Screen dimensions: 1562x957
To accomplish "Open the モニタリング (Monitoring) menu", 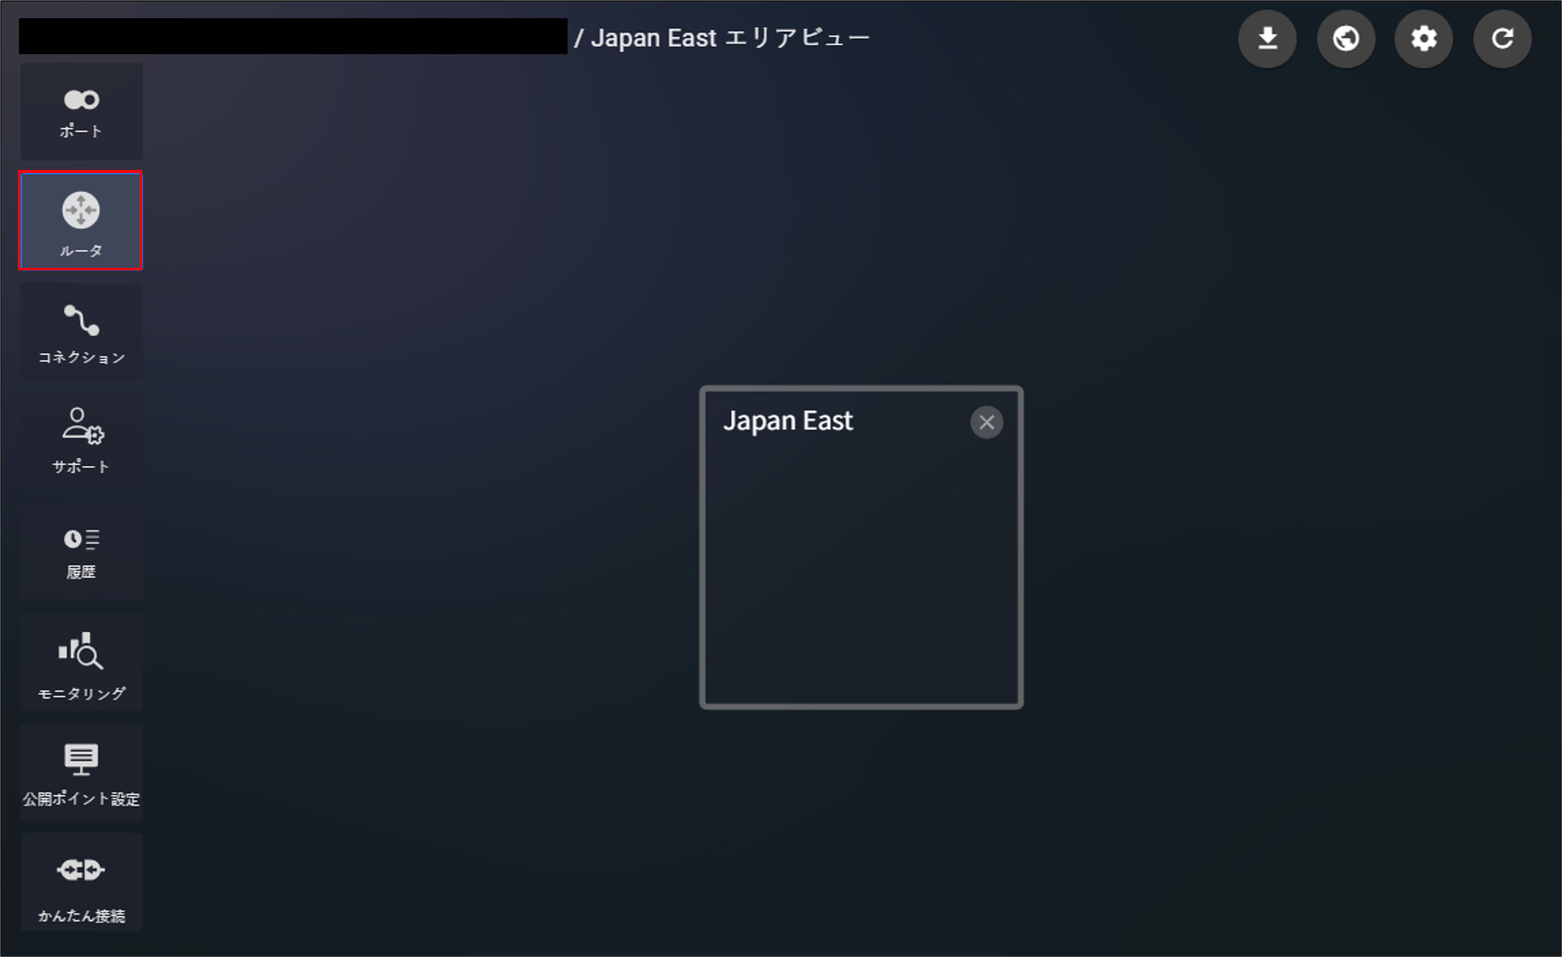I will (81, 662).
